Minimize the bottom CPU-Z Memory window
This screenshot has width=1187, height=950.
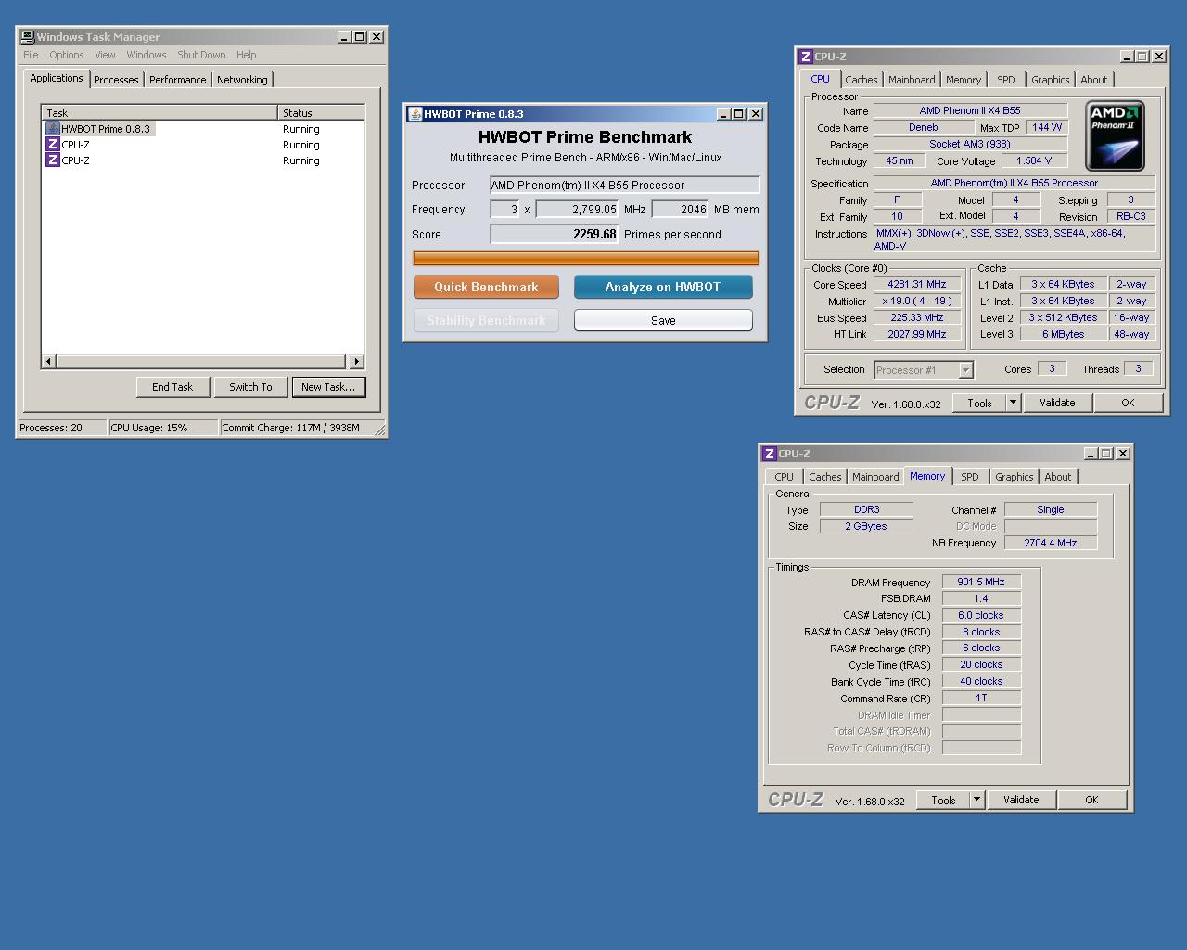pos(1090,454)
